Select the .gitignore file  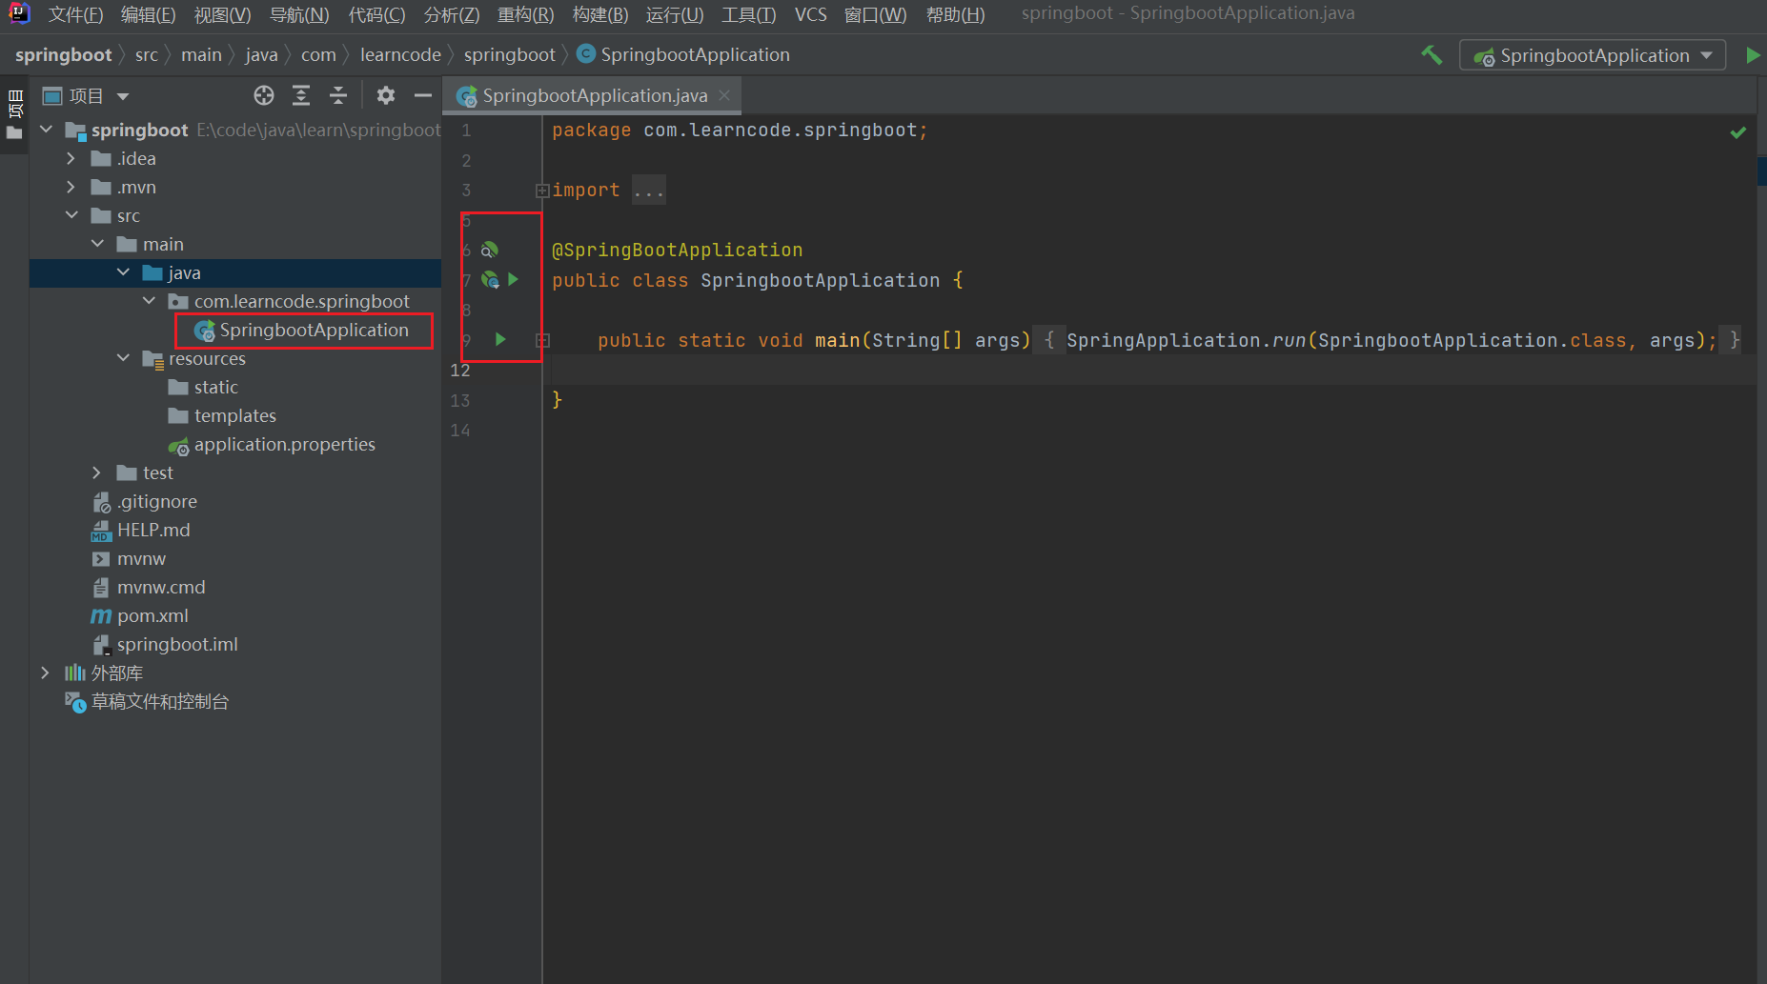click(145, 501)
